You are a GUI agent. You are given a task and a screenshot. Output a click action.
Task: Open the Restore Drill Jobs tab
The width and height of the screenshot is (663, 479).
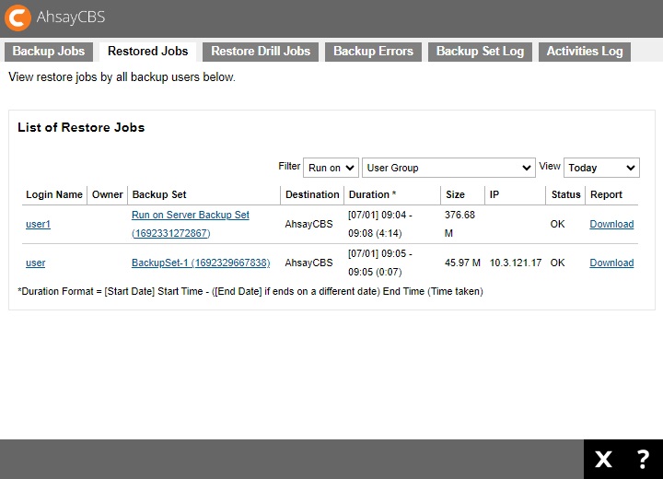261,52
